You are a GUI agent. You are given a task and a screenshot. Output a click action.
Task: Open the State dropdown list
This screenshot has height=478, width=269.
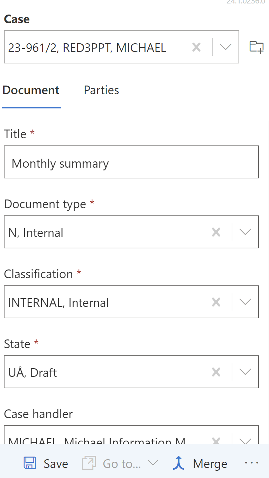245,372
